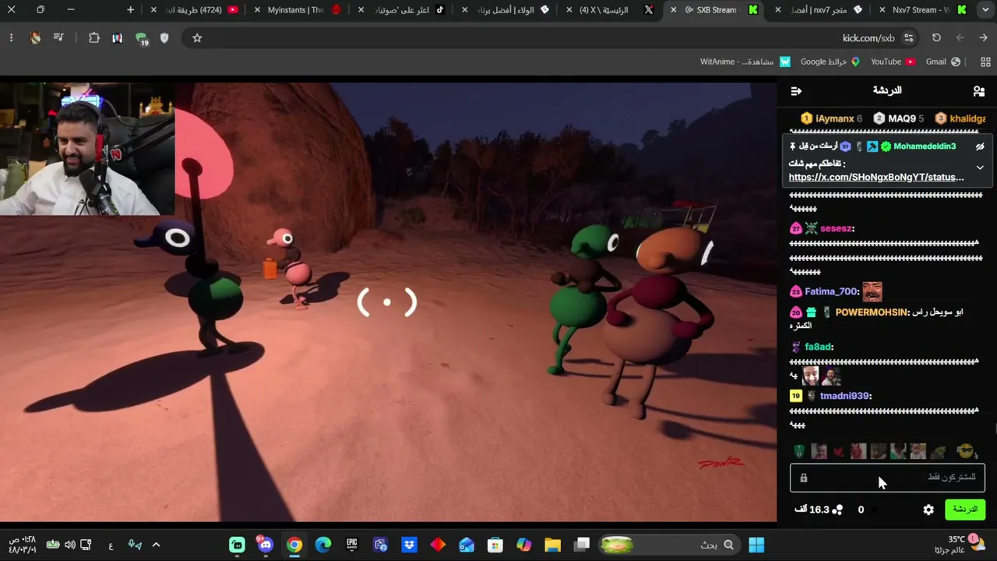Pick the red heart emote in quick emotes

838,451
